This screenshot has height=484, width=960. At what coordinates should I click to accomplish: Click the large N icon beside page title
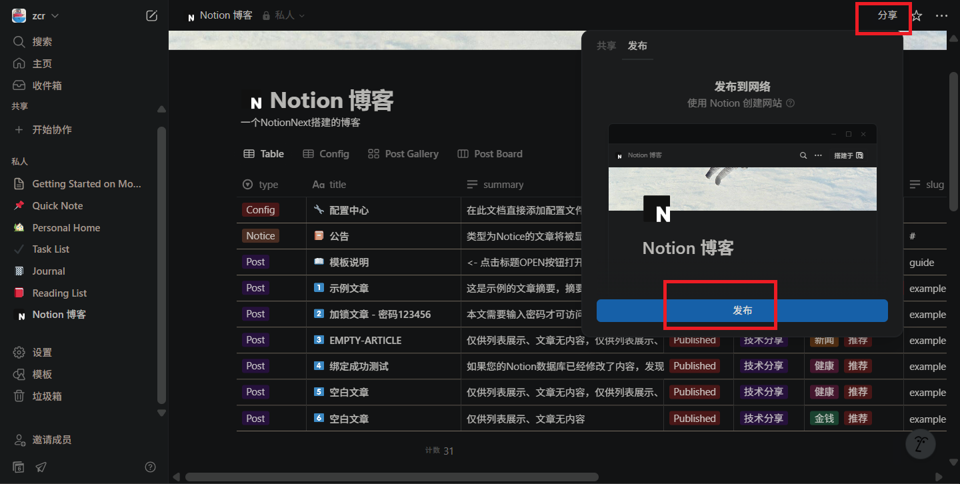(253, 101)
